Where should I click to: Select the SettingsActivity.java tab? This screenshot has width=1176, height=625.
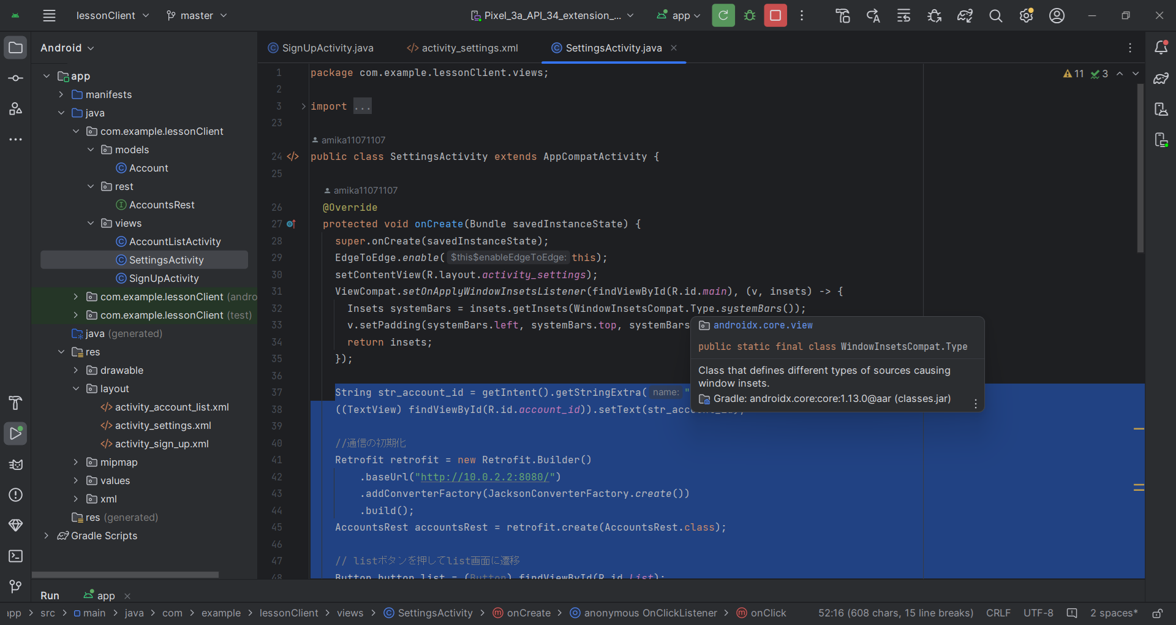613,48
